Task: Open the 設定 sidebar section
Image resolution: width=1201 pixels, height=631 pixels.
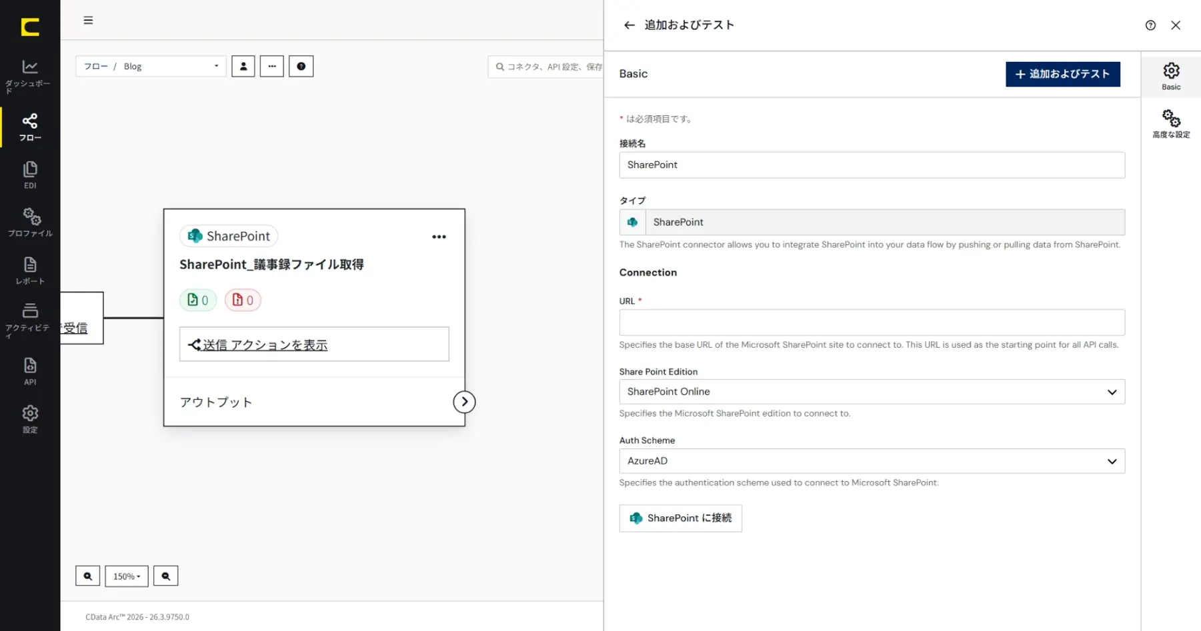Action: (30, 419)
